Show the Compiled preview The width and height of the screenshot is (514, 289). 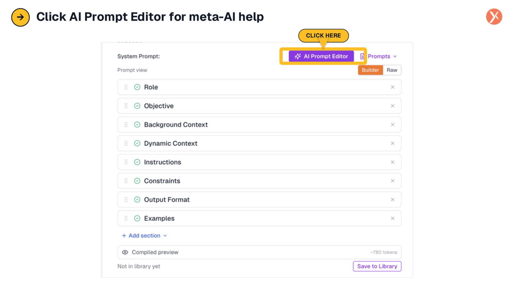point(259,252)
